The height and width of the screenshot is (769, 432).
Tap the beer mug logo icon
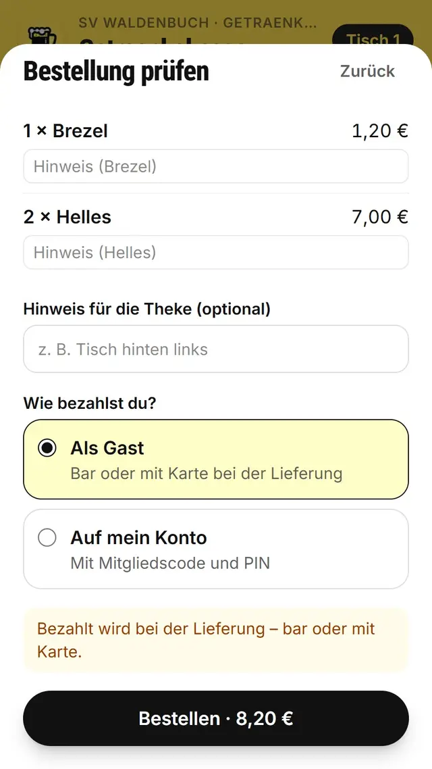[x=43, y=36]
